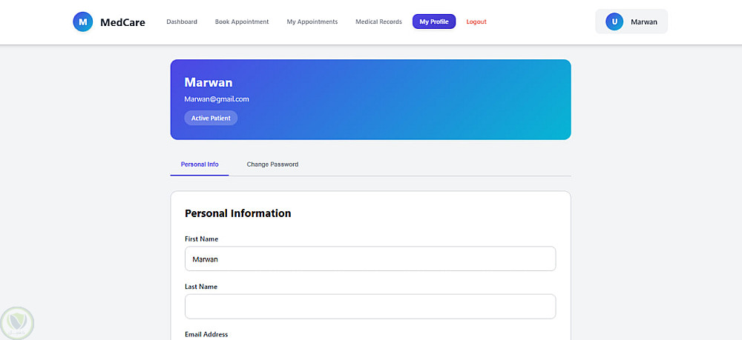
Task: Click the Marwan name in profile banner
Action: (x=209, y=83)
